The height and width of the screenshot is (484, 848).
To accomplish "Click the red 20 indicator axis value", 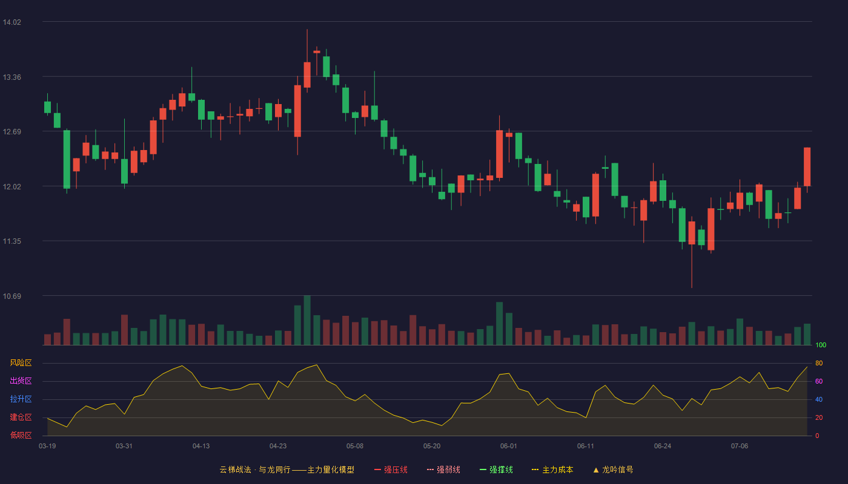I will click(x=819, y=417).
